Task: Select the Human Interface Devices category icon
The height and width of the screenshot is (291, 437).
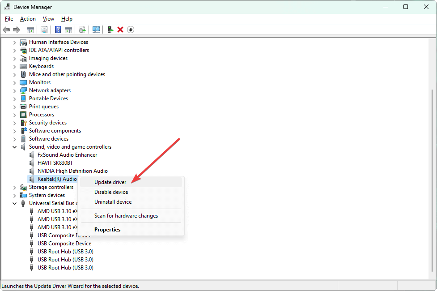Action: pyautogui.click(x=23, y=42)
